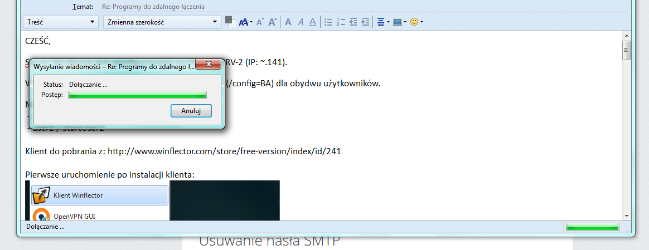Decrease the font size
The image size is (649, 250).
coord(260,22)
